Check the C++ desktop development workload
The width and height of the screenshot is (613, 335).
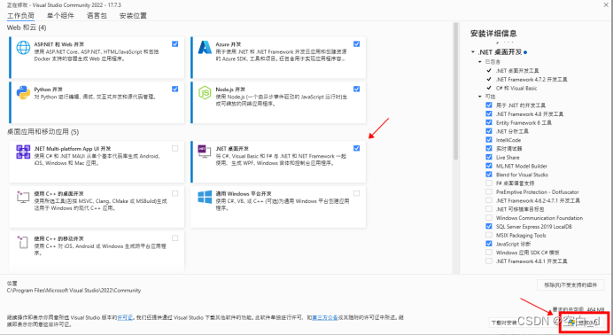(175, 193)
